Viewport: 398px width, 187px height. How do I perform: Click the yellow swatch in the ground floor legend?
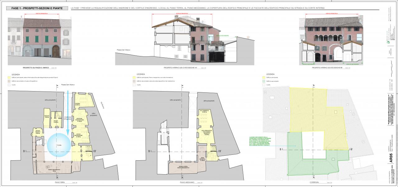tap(9, 77)
